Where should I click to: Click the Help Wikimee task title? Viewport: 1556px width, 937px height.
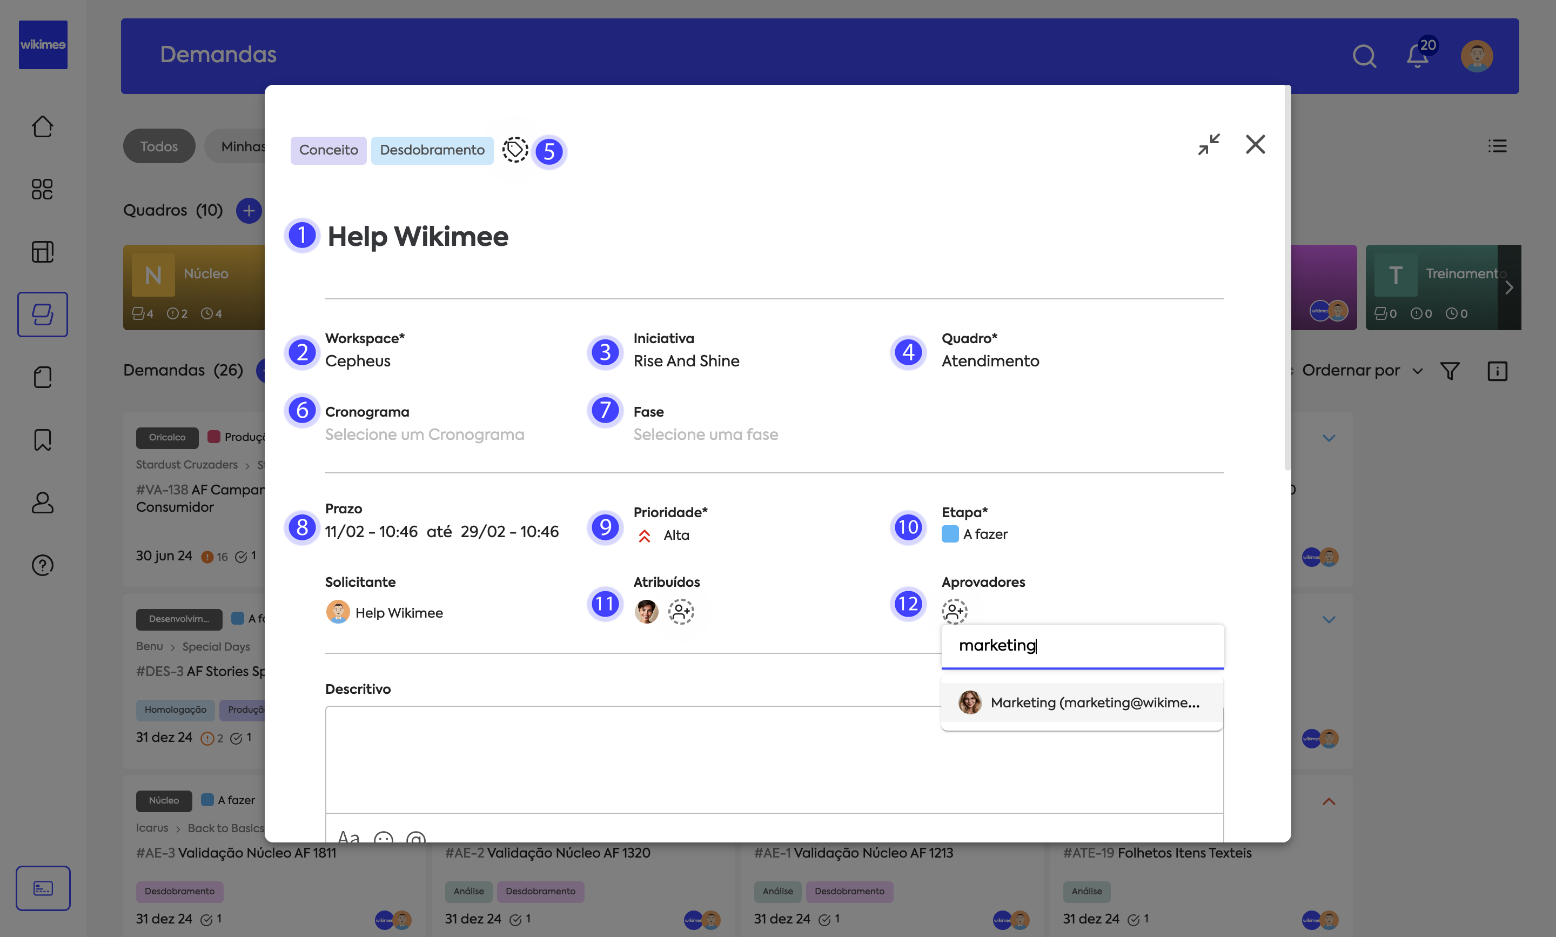417,236
